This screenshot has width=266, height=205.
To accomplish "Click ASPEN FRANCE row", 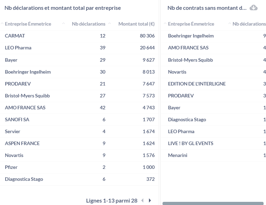I will [79, 143].
